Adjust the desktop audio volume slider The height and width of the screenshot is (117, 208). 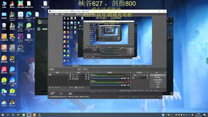107,85
